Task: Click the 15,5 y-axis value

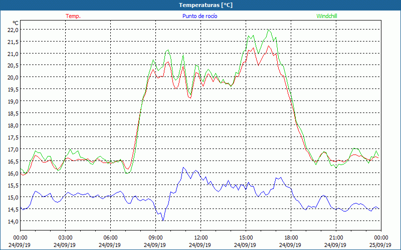Action: (13, 185)
